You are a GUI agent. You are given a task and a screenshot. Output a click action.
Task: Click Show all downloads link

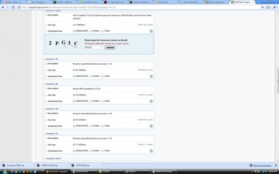point(263,165)
